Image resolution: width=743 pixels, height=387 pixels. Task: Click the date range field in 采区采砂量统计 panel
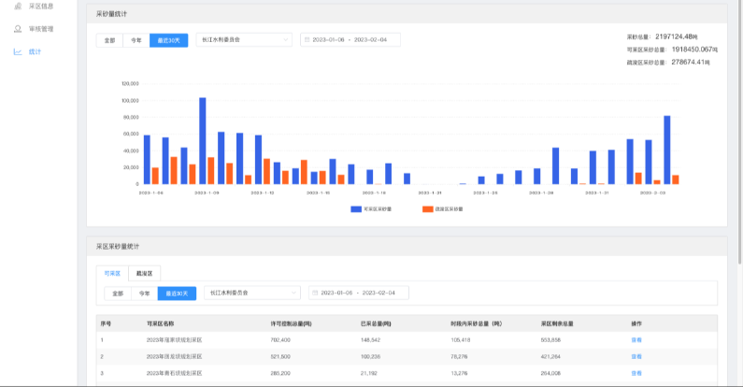359,293
